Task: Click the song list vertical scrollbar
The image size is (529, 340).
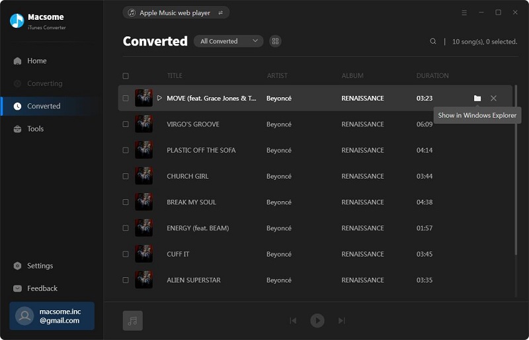Action: tap(516, 170)
